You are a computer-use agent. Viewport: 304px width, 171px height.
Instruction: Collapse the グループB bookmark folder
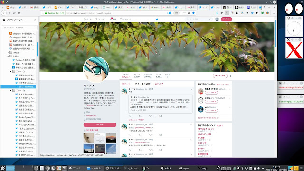[11, 91]
